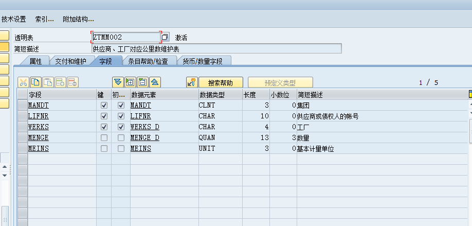Switch to 属性 tab
The width and height of the screenshot is (472, 226).
35,61
